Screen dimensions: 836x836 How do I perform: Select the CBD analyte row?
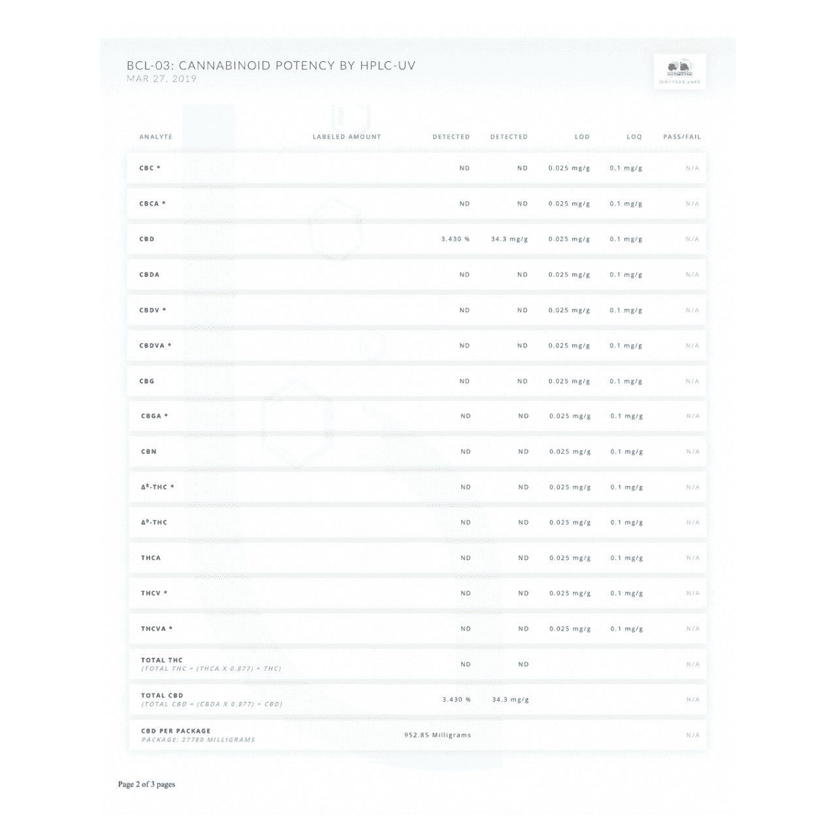pos(417,239)
